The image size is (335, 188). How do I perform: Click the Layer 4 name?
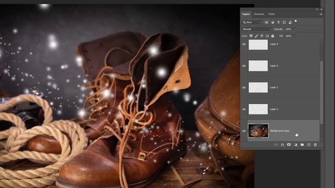pyautogui.click(x=274, y=44)
